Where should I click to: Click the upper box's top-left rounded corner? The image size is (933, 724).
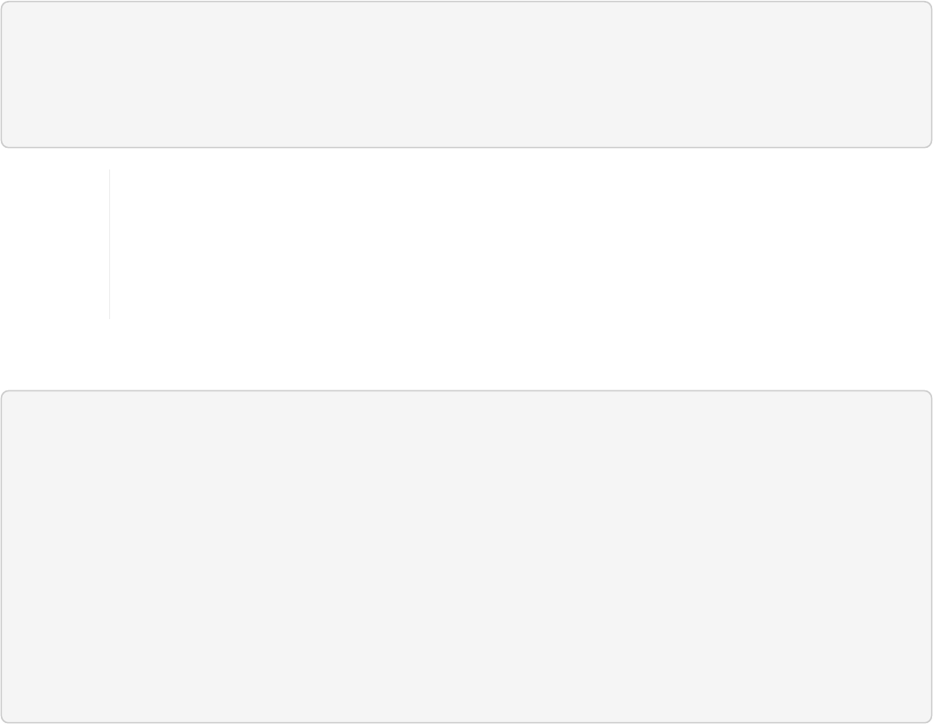tap(5, 5)
